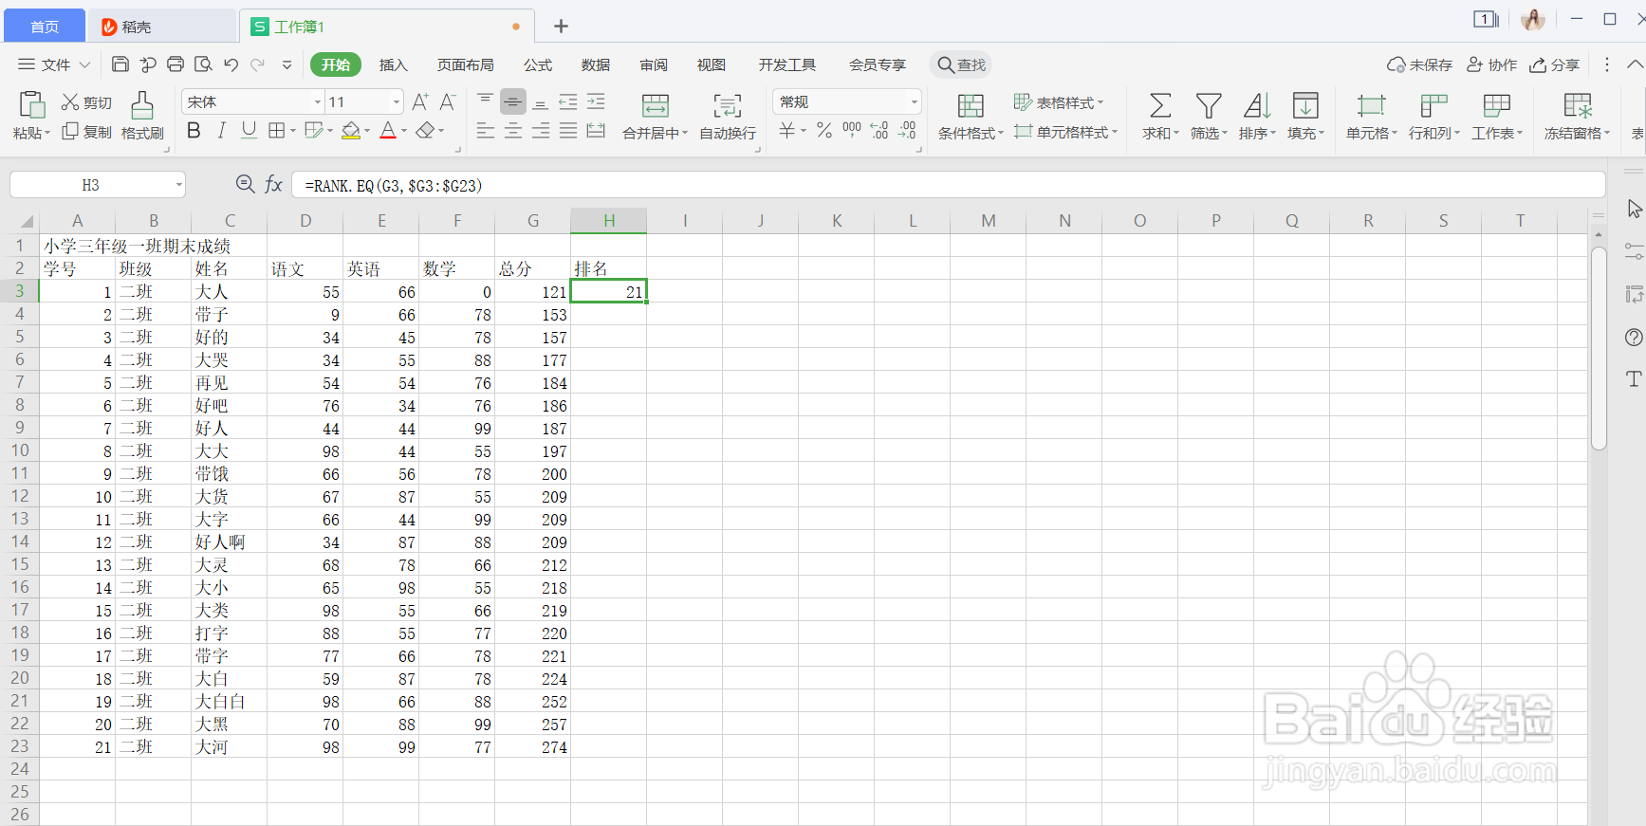Viewport: 1646px width, 826px height.
Task: Click the Undo arrow icon
Action: [231, 64]
